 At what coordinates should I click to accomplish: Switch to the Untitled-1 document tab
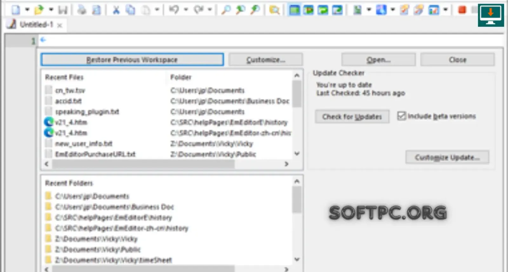[36, 24]
